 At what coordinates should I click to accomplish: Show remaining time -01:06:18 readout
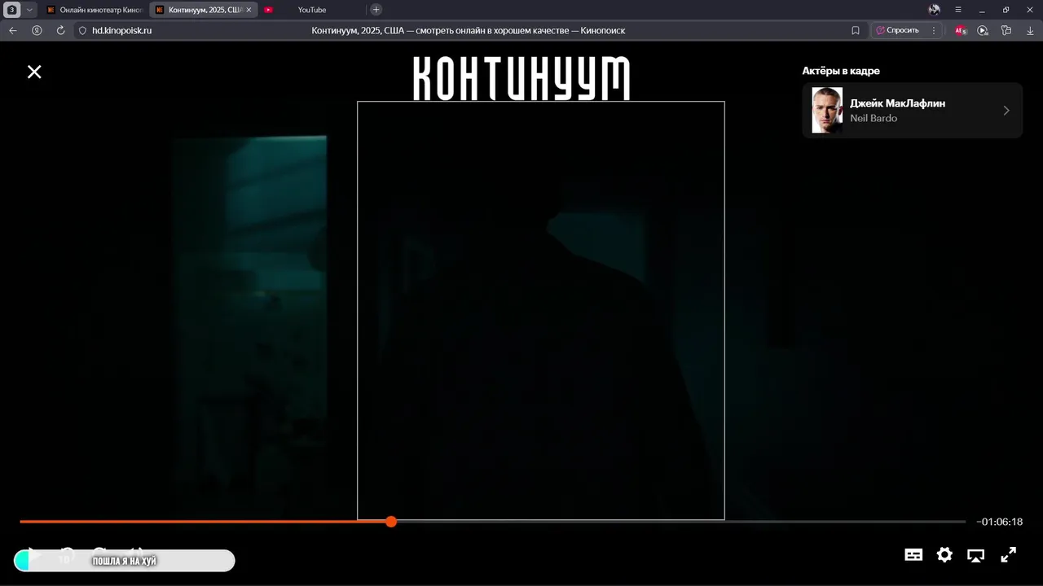coord(1000,522)
